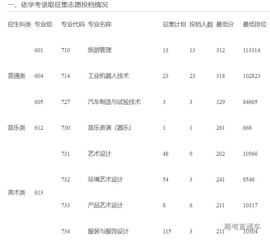Image resolution: width=270 pixels, height=240 pixels.
Task: Select the 服装与服饰设计 major name
Action: 108,231
